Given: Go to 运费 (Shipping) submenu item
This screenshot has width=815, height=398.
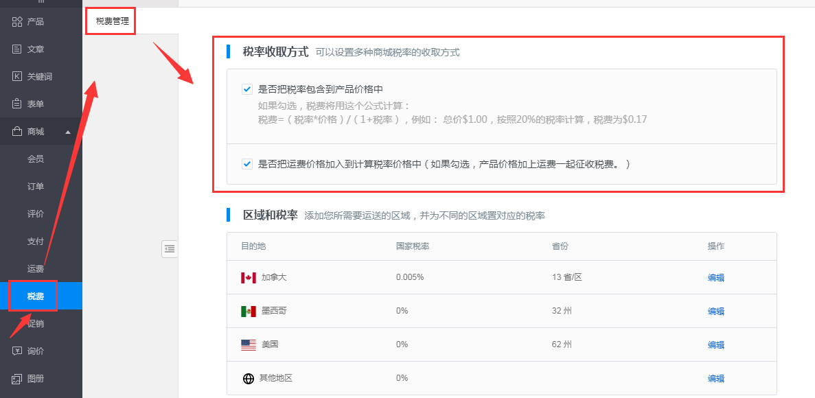Looking at the screenshot, I should click(x=36, y=269).
